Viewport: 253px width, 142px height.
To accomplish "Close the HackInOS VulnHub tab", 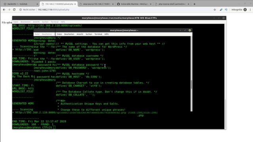I will pos(37,4).
